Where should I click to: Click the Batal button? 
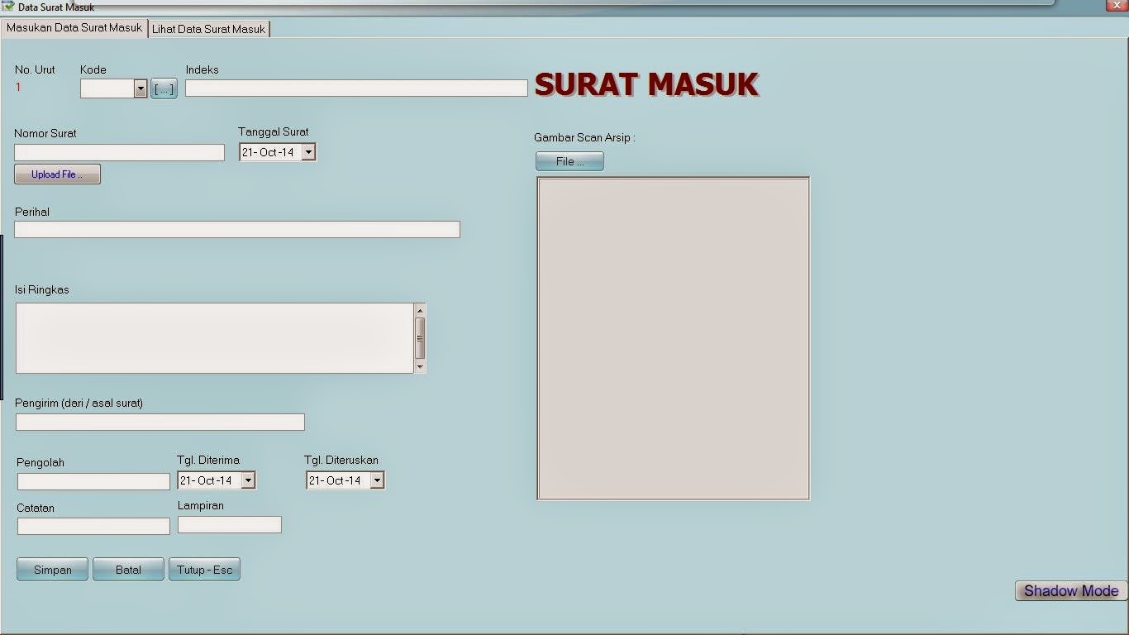click(128, 570)
